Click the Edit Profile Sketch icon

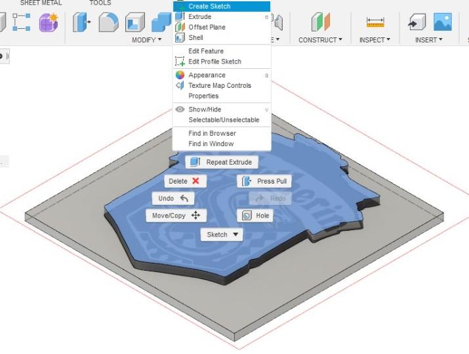point(180,62)
